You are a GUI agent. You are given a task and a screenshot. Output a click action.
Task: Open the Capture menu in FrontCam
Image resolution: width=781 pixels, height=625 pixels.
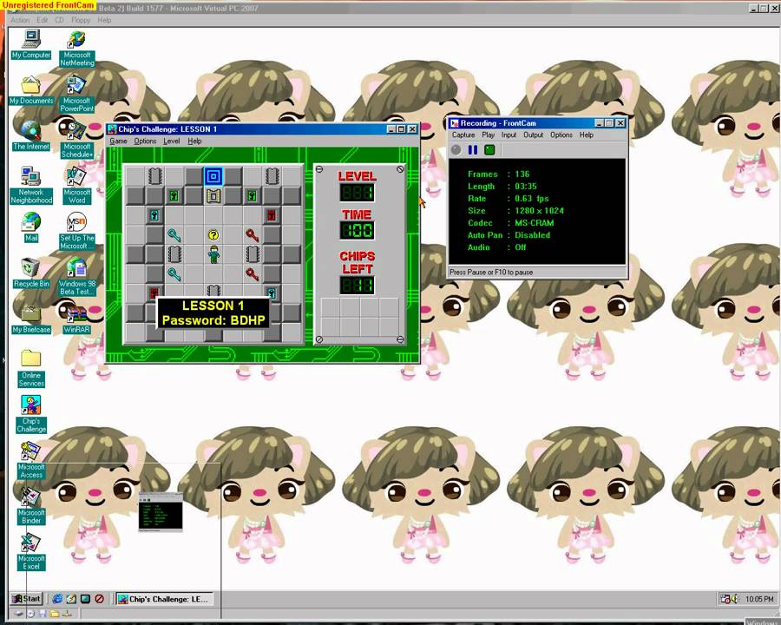click(463, 135)
